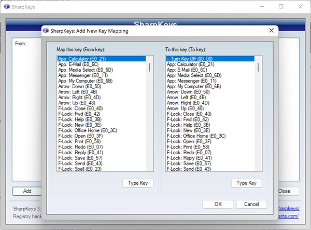Select F-Lock: Open (E0_3F) in From list
The height and width of the screenshot is (230, 311).
pos(102,136)
